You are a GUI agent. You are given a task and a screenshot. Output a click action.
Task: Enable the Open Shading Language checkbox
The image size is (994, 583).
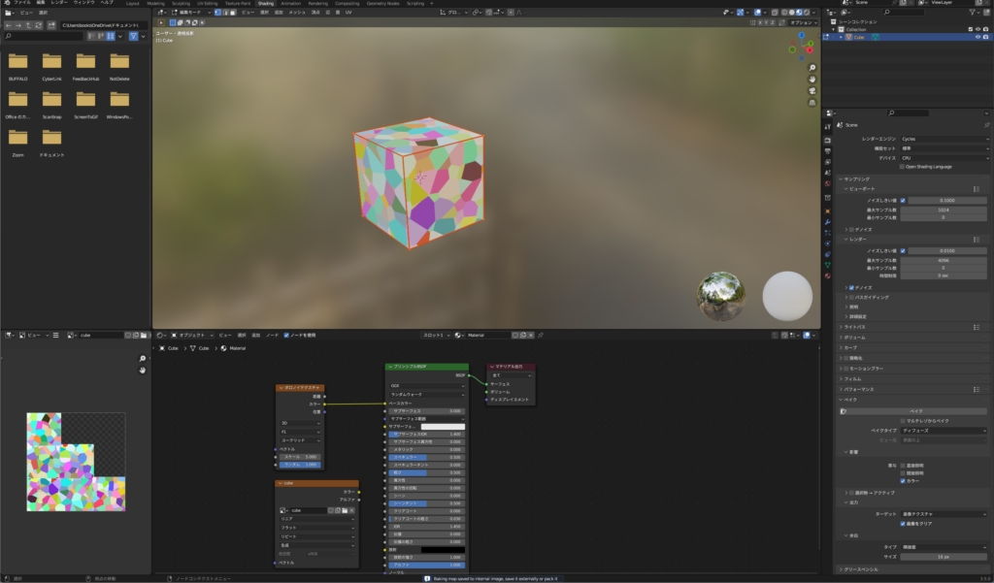(902, 167)
